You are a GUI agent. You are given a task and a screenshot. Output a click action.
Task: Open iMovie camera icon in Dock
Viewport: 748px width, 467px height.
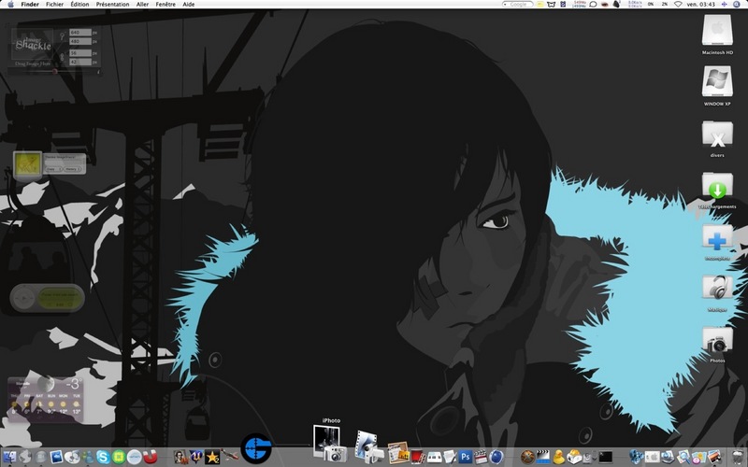(x=367, y=446)
